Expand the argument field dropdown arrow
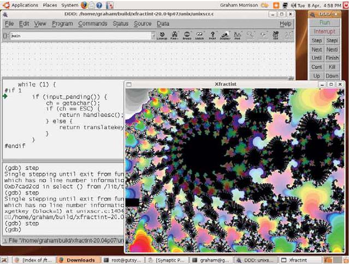 tap(153, 36)
